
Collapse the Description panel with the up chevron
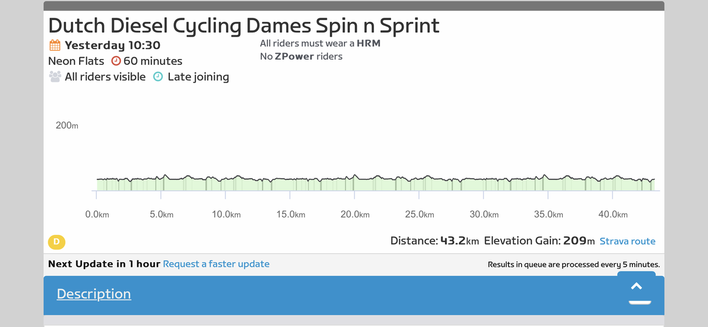[x=637, y=286]
